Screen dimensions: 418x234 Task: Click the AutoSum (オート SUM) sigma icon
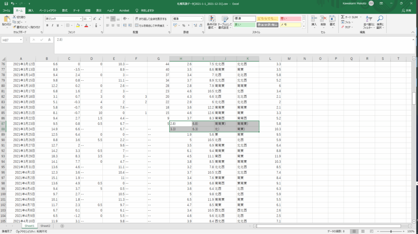343,17
